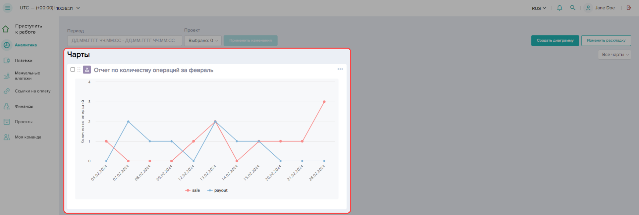Tick the chart selection checkbox
The image size is (639, 215).
point(73,69)
